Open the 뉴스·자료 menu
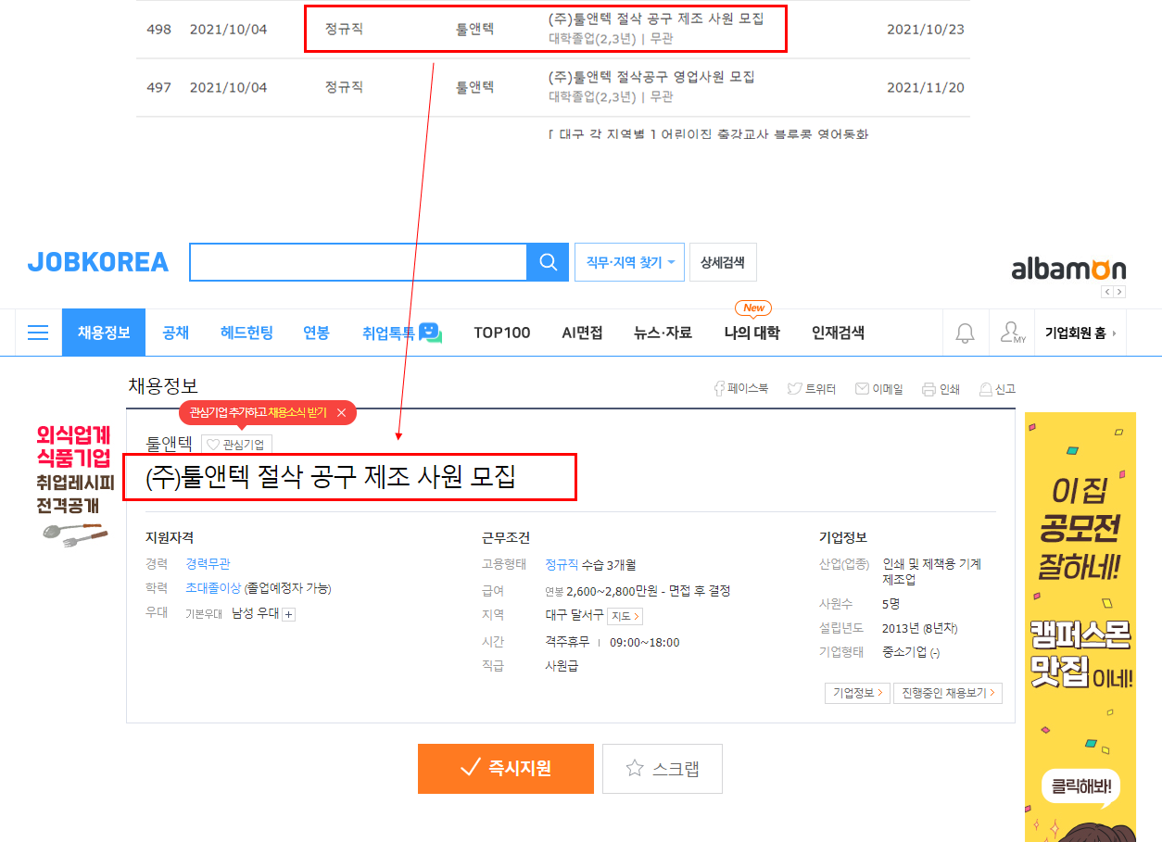1162x842 pixels. pyautogui.click(x=663, y=333)
